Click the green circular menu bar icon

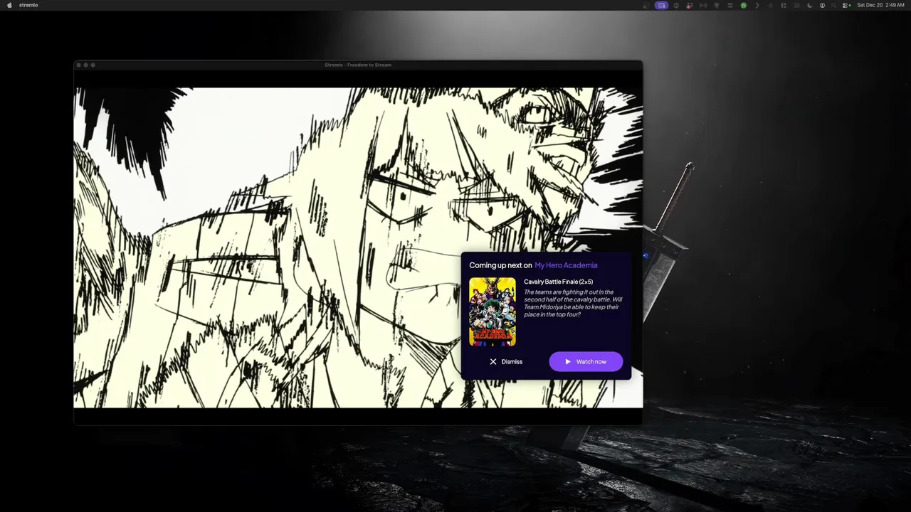point(744,5)
